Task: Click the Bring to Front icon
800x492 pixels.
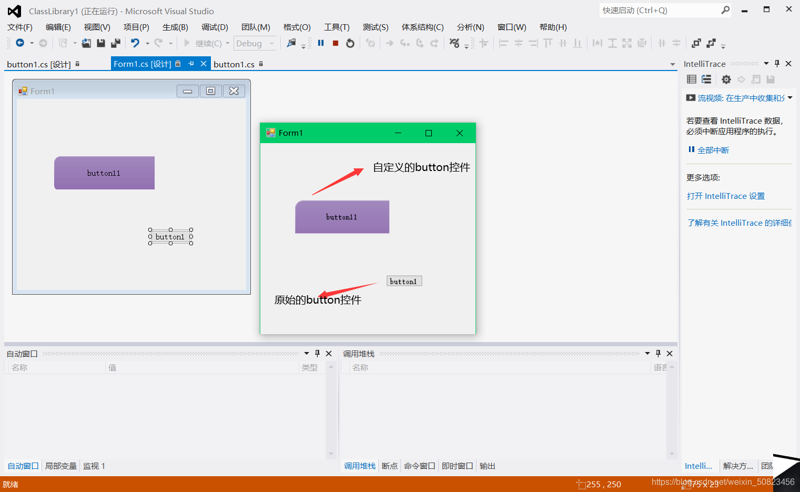Action: (x=696, y=43)
